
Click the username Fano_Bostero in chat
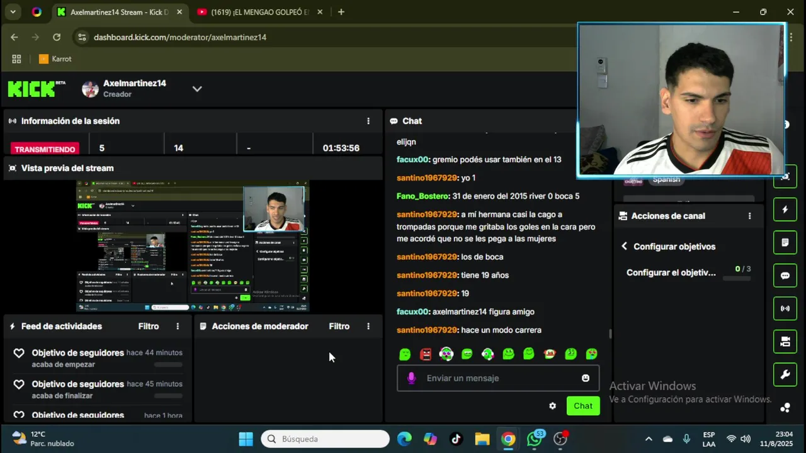pos(423,196)
